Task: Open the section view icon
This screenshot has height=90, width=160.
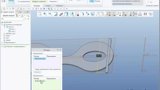Action: 98,14
